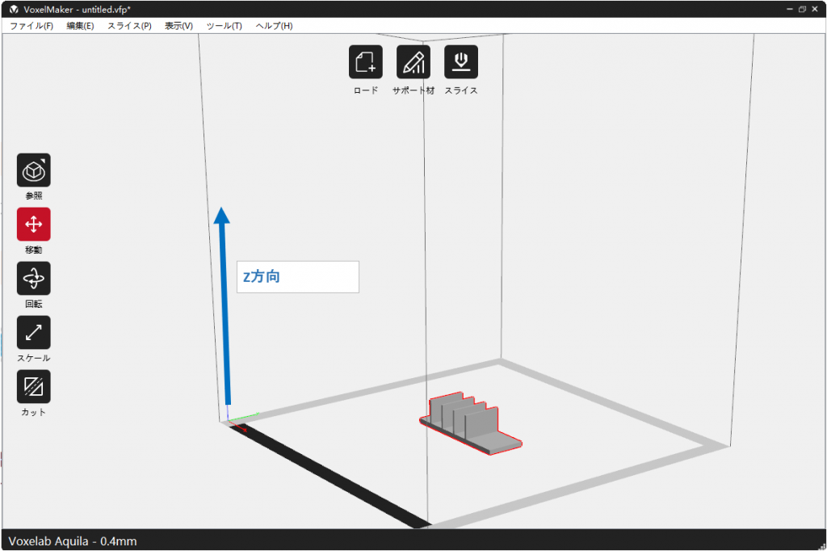Open the ツール(T) menu
Image resolution: width=827 pixels, height=551 pixels.
pos(225,26)
